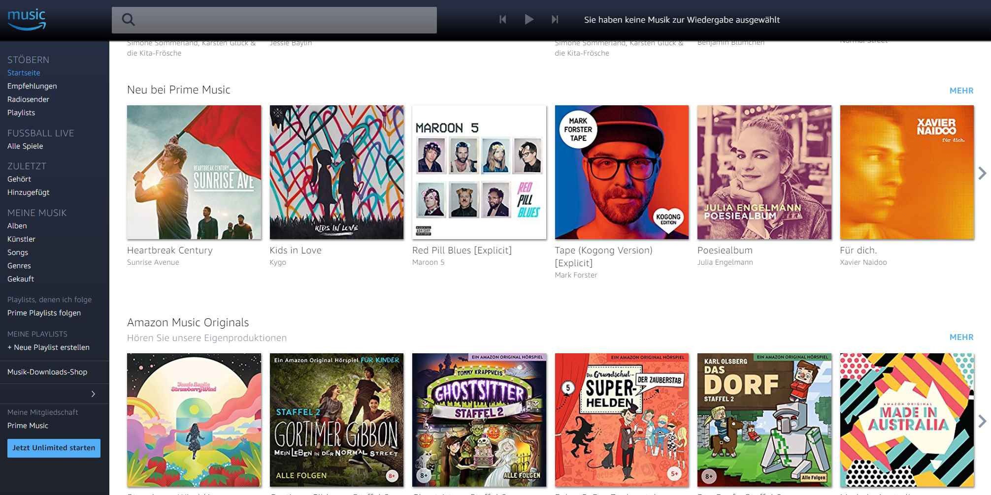Open Alben in Meine Musik
Viewport: 991px width, 495px height.
17,226
